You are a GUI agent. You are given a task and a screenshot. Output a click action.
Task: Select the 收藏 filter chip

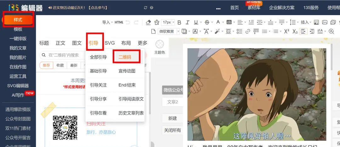coord(60,65)
